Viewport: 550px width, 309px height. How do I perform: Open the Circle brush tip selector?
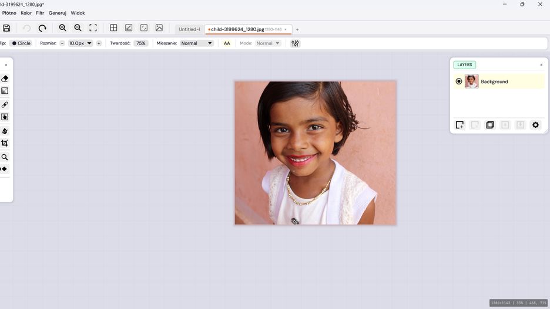click(21, 43)
